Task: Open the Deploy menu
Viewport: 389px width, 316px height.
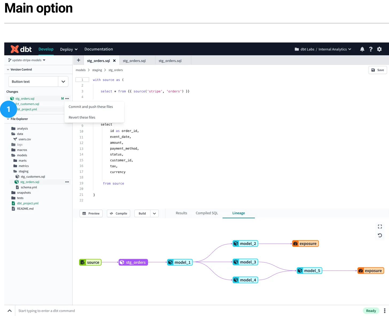Action: [x=69, y=49]
